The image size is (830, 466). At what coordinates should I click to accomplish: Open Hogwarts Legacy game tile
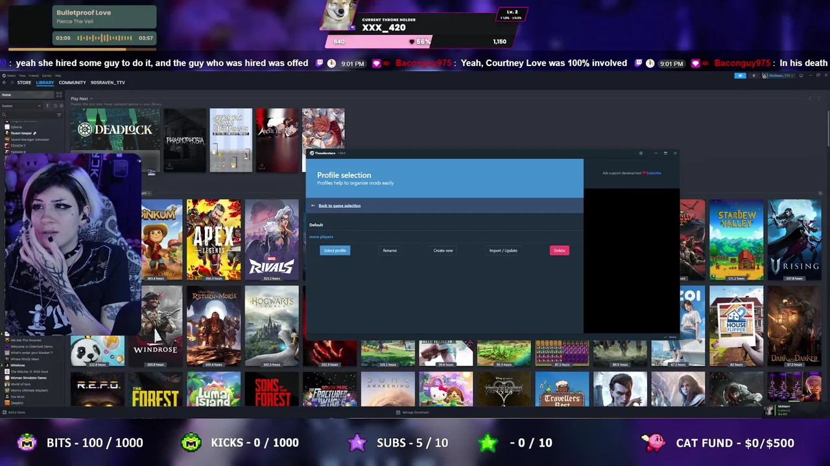pos(272,326)
